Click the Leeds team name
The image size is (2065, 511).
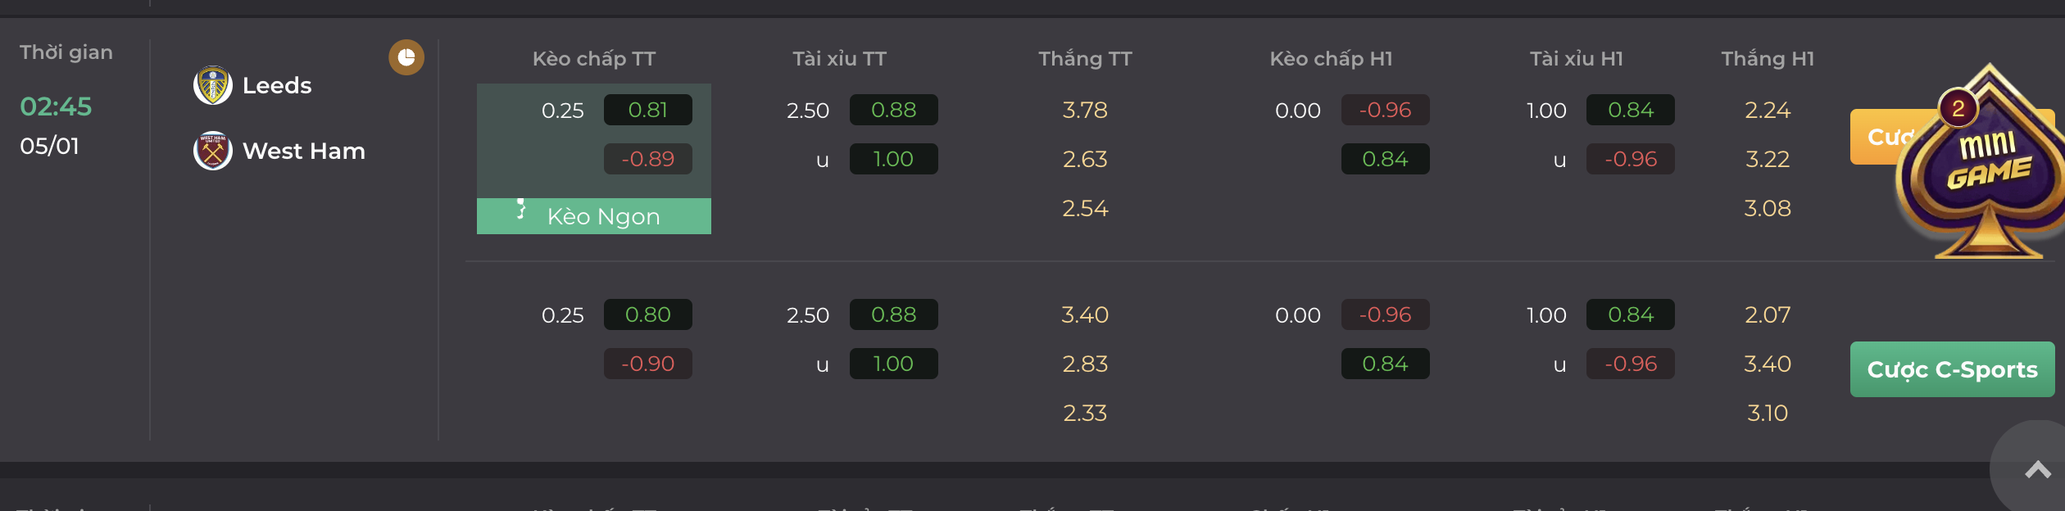point(277,85)
